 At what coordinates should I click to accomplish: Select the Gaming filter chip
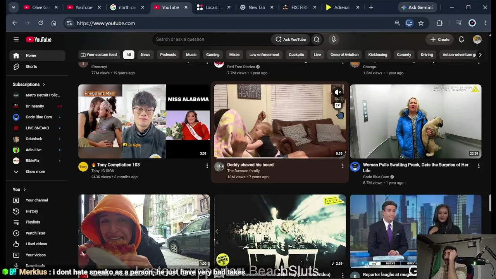tap(213, 55)
